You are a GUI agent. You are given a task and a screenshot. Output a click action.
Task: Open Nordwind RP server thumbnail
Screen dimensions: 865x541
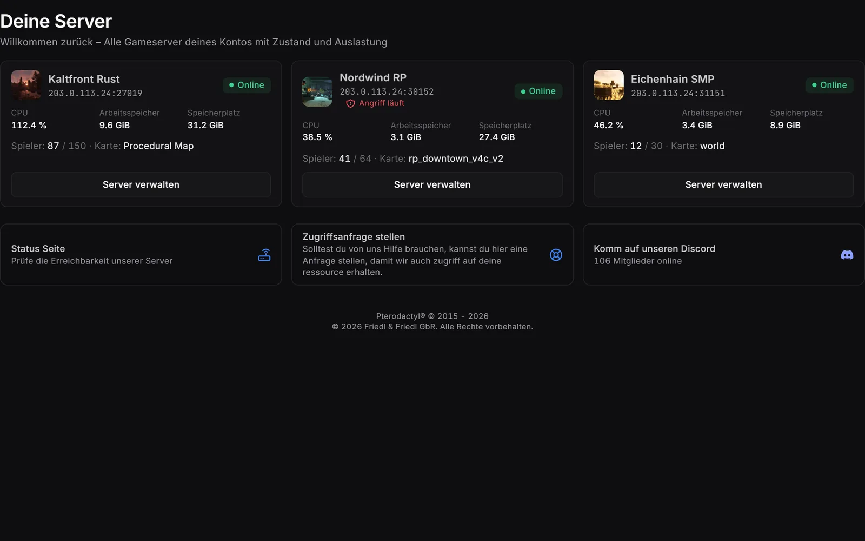[317, 91]
